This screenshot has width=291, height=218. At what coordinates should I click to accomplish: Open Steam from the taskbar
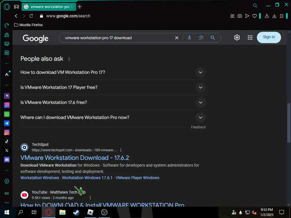(x=76, y=212)
